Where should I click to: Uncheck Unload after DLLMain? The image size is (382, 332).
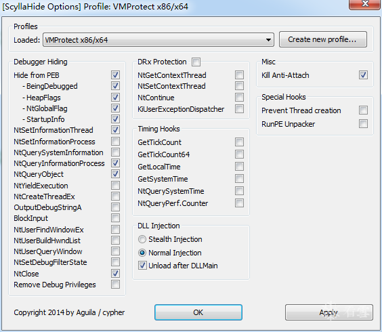pos(142,266)
